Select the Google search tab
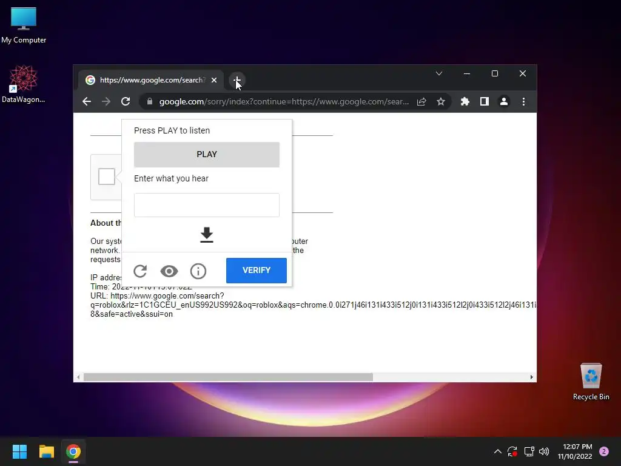This screenshot has width=621, height=466. [x=151, y=80]
